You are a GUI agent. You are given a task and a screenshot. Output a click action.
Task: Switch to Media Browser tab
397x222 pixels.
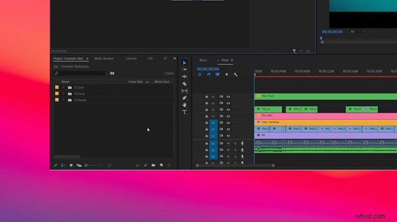click(104, 59)
